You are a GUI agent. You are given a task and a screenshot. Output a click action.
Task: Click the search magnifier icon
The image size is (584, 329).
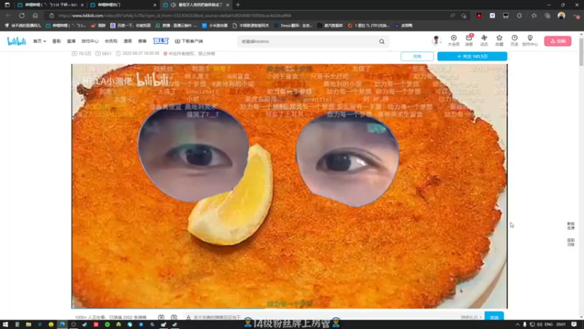[x=382, y=42]
